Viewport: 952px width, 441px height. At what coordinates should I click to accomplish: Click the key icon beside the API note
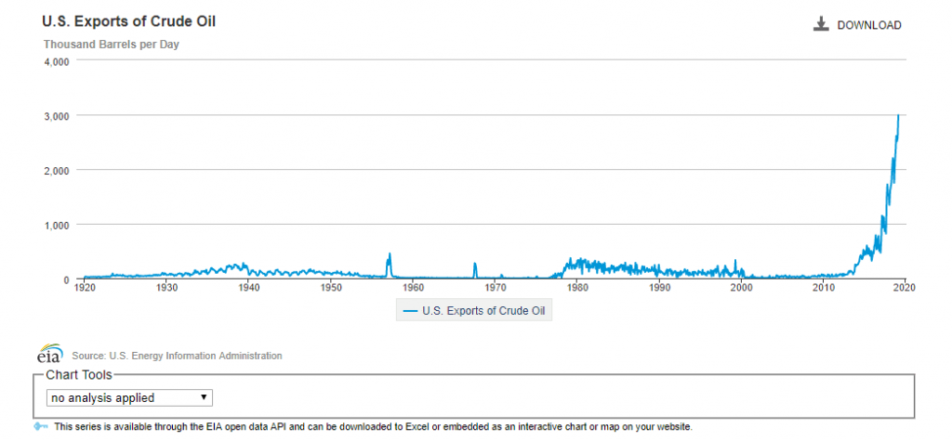pyautogui.click(x=41, y=427)
